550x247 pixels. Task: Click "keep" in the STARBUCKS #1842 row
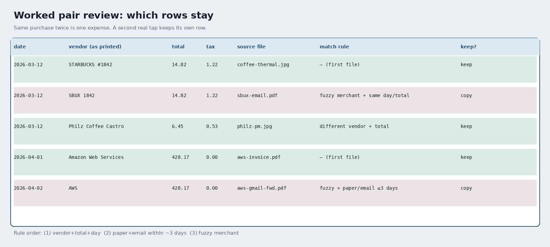[466, 64]
